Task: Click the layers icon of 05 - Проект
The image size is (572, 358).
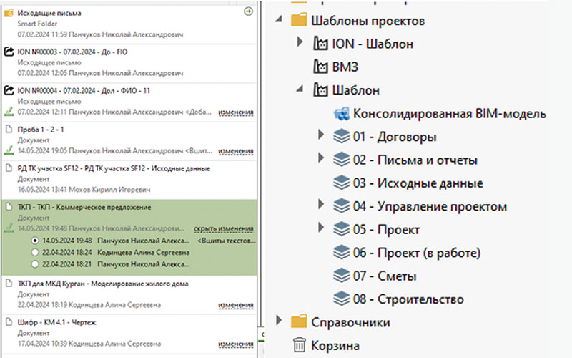Action: 342,229
